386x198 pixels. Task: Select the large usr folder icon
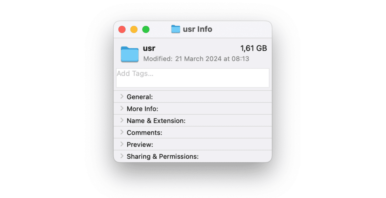point(130,54)
